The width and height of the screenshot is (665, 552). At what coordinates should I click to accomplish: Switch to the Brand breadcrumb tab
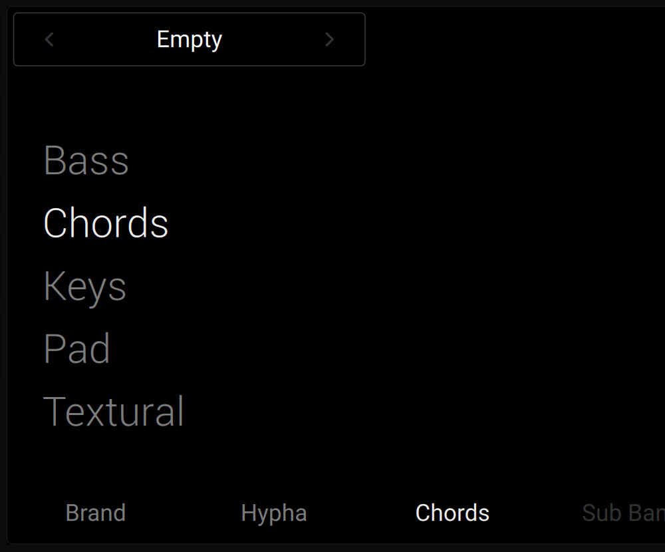96,512
